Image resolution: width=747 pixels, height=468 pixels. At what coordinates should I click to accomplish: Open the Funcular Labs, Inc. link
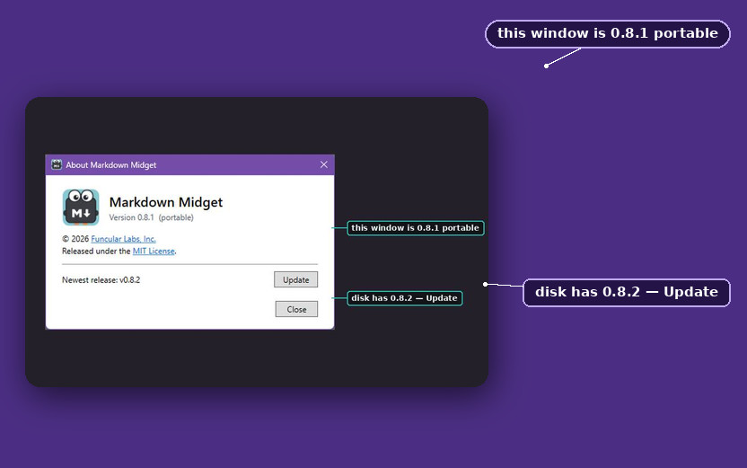pos(123,239)
